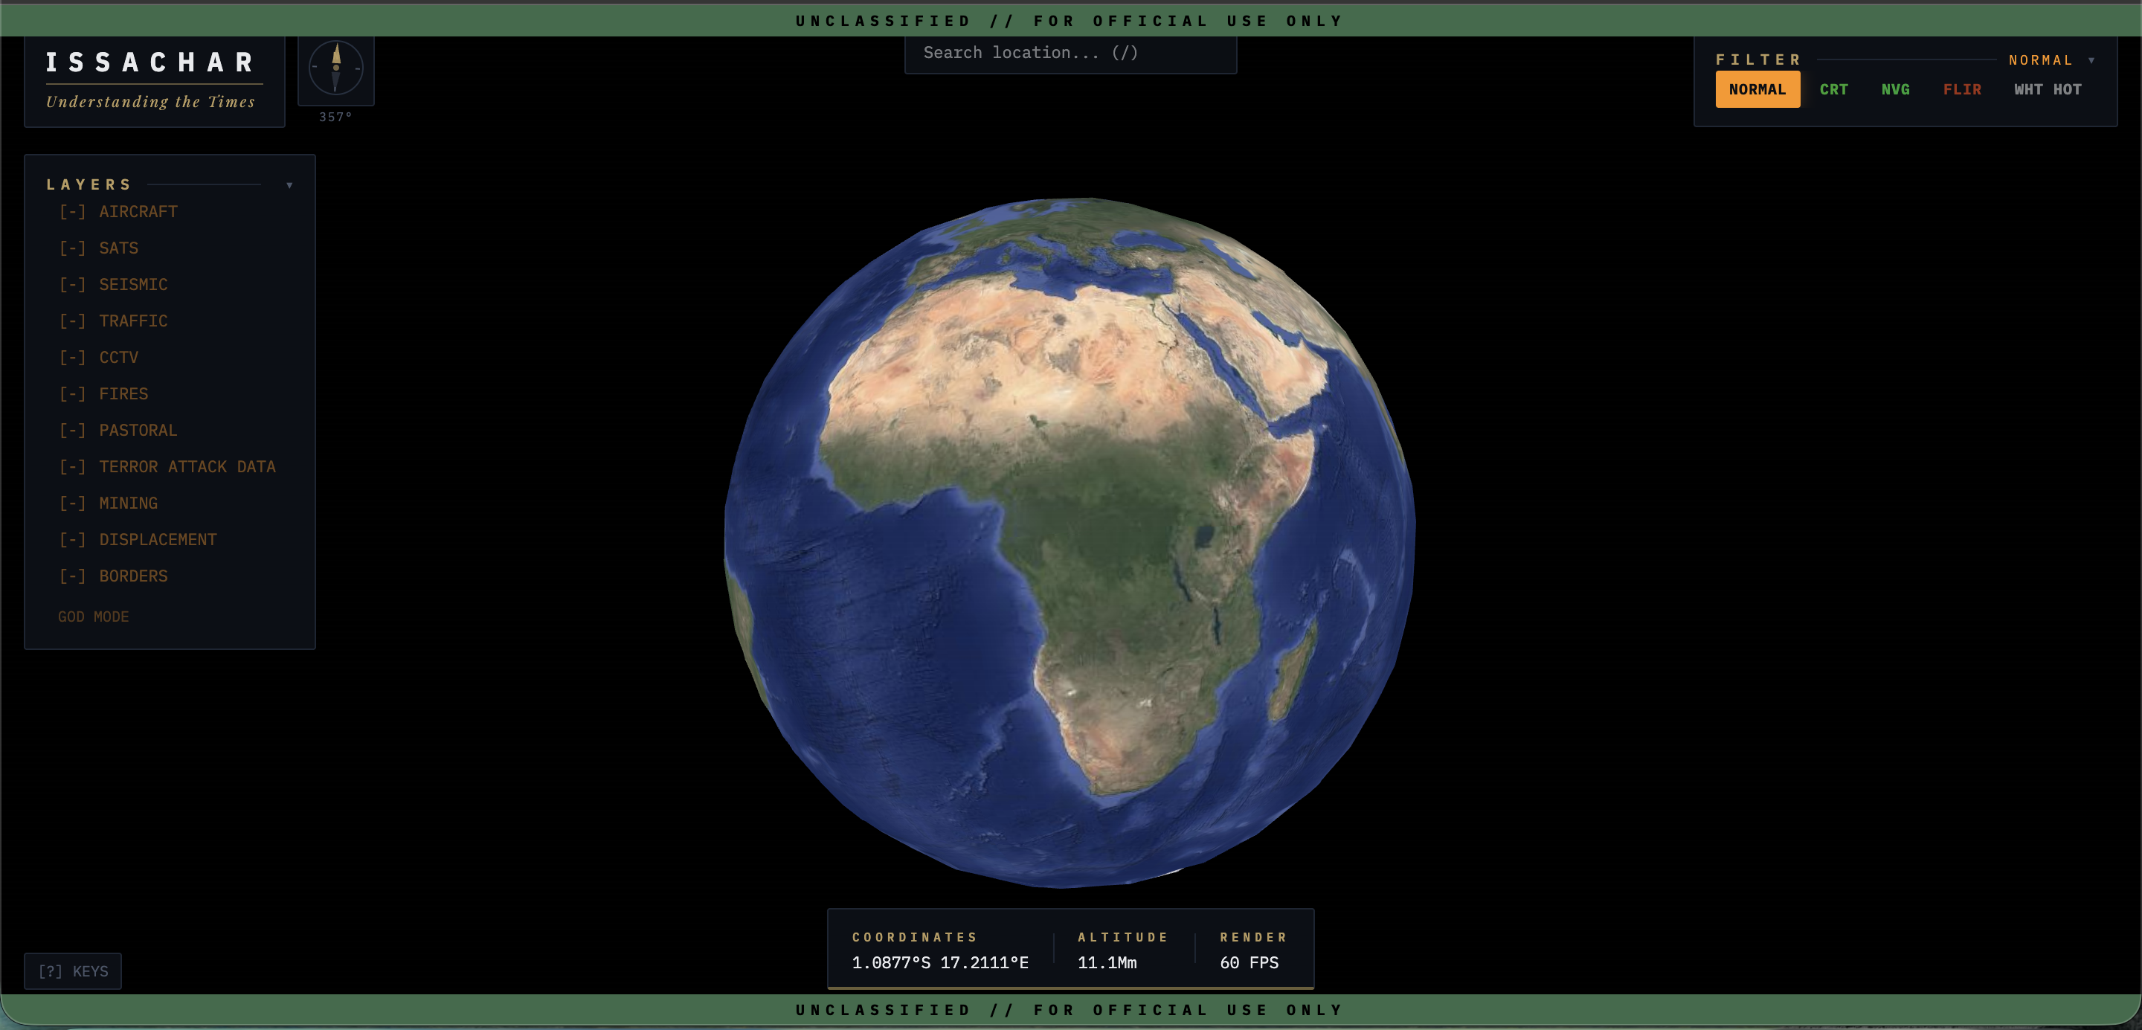Switch to the CRT filter
The height and width of the screenshot is (1030, 2142).
pos(1833,90)
